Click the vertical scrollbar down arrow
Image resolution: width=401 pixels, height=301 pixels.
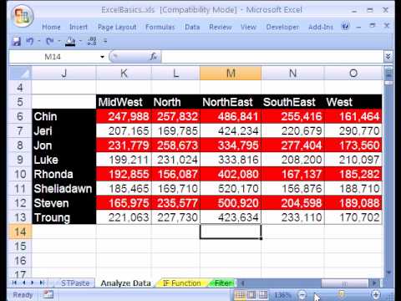coord(388,273)
